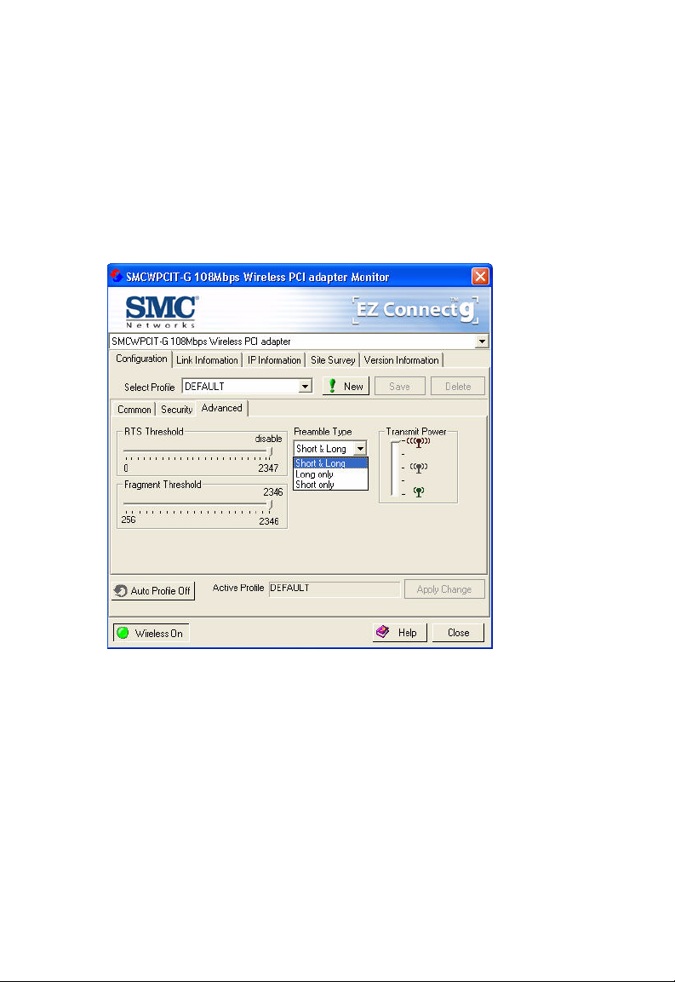The width and height of the screenshot is (675, 982).
Task: Open the Version Information tab
Action: tap(402, 360)
